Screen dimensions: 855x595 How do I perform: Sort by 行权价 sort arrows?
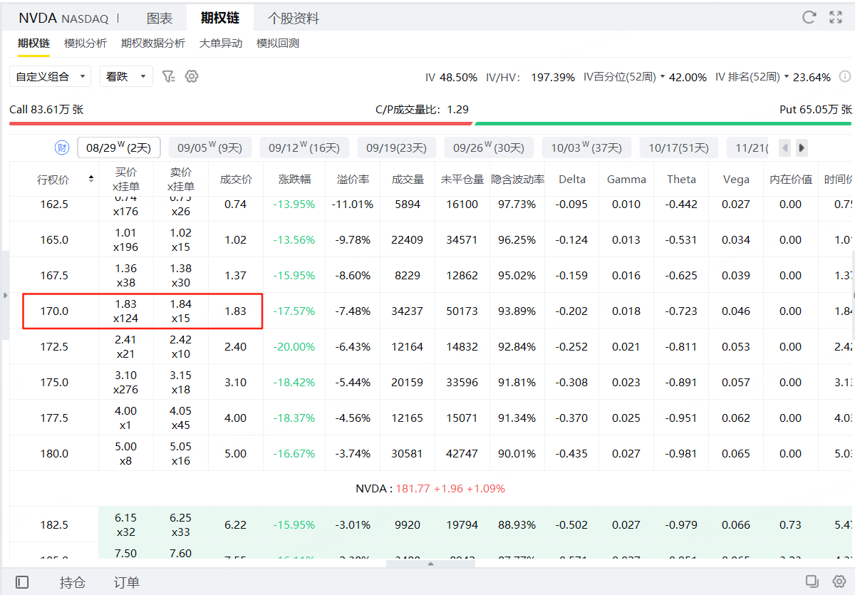click(90, 179)
